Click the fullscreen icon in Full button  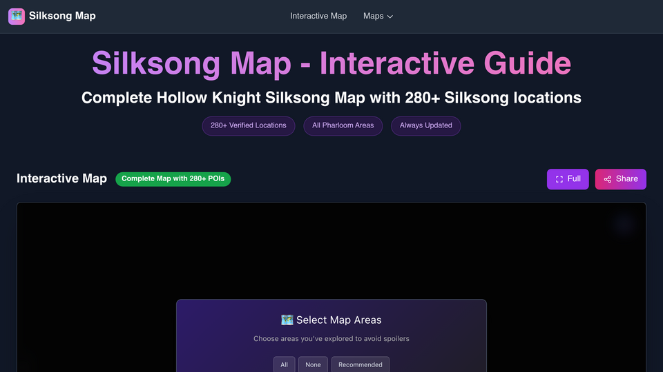click(x=559, y=179)
